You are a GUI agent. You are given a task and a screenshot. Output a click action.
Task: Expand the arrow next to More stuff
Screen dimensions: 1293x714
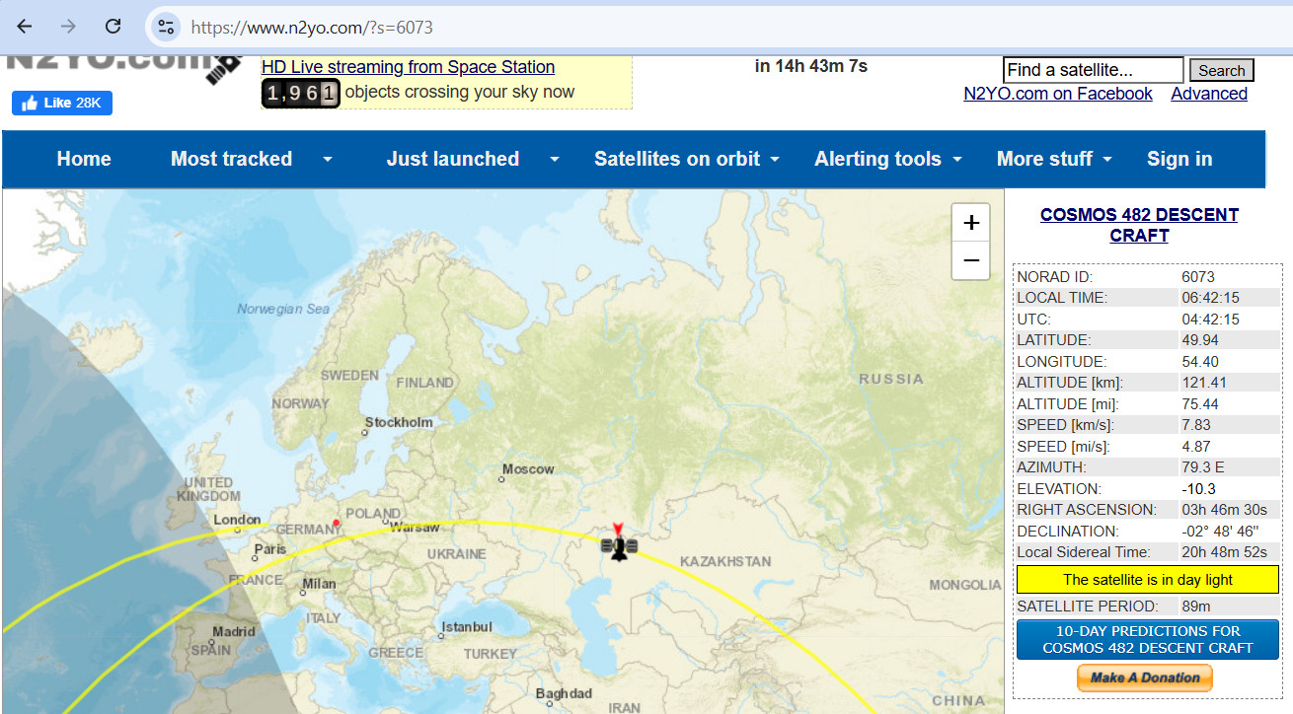point(1107,159)
